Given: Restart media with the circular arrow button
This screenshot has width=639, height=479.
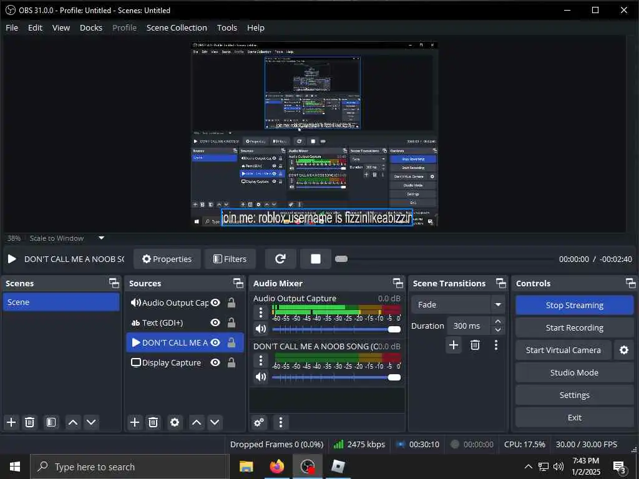Looking at the screenshot, I should pos(280,259).
